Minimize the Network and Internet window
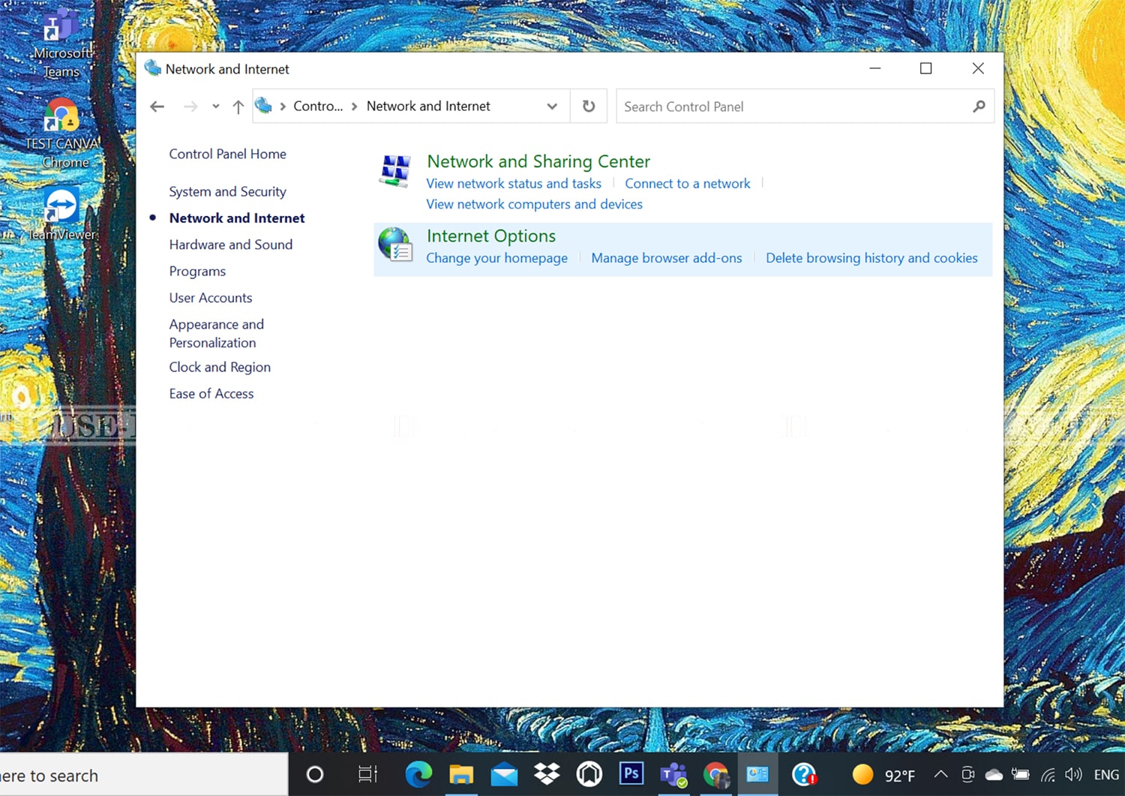Image resolution: width=1125 pixels, height=796 pixels. (x=874, y=68)
